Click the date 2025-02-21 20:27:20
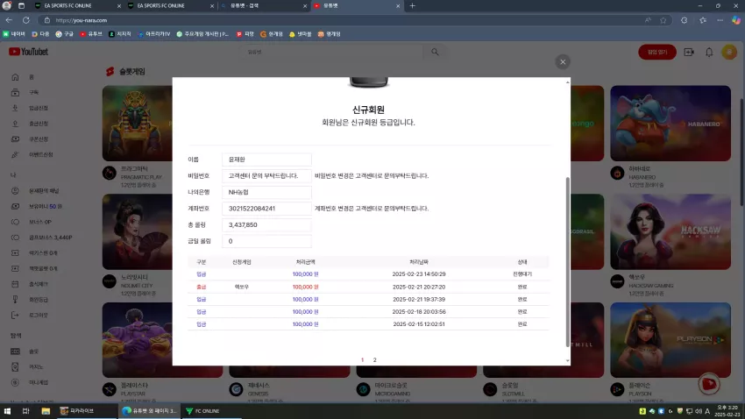 click(x=419, y=287)
